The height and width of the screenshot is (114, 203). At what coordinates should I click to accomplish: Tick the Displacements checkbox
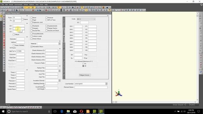click(47, 26)
